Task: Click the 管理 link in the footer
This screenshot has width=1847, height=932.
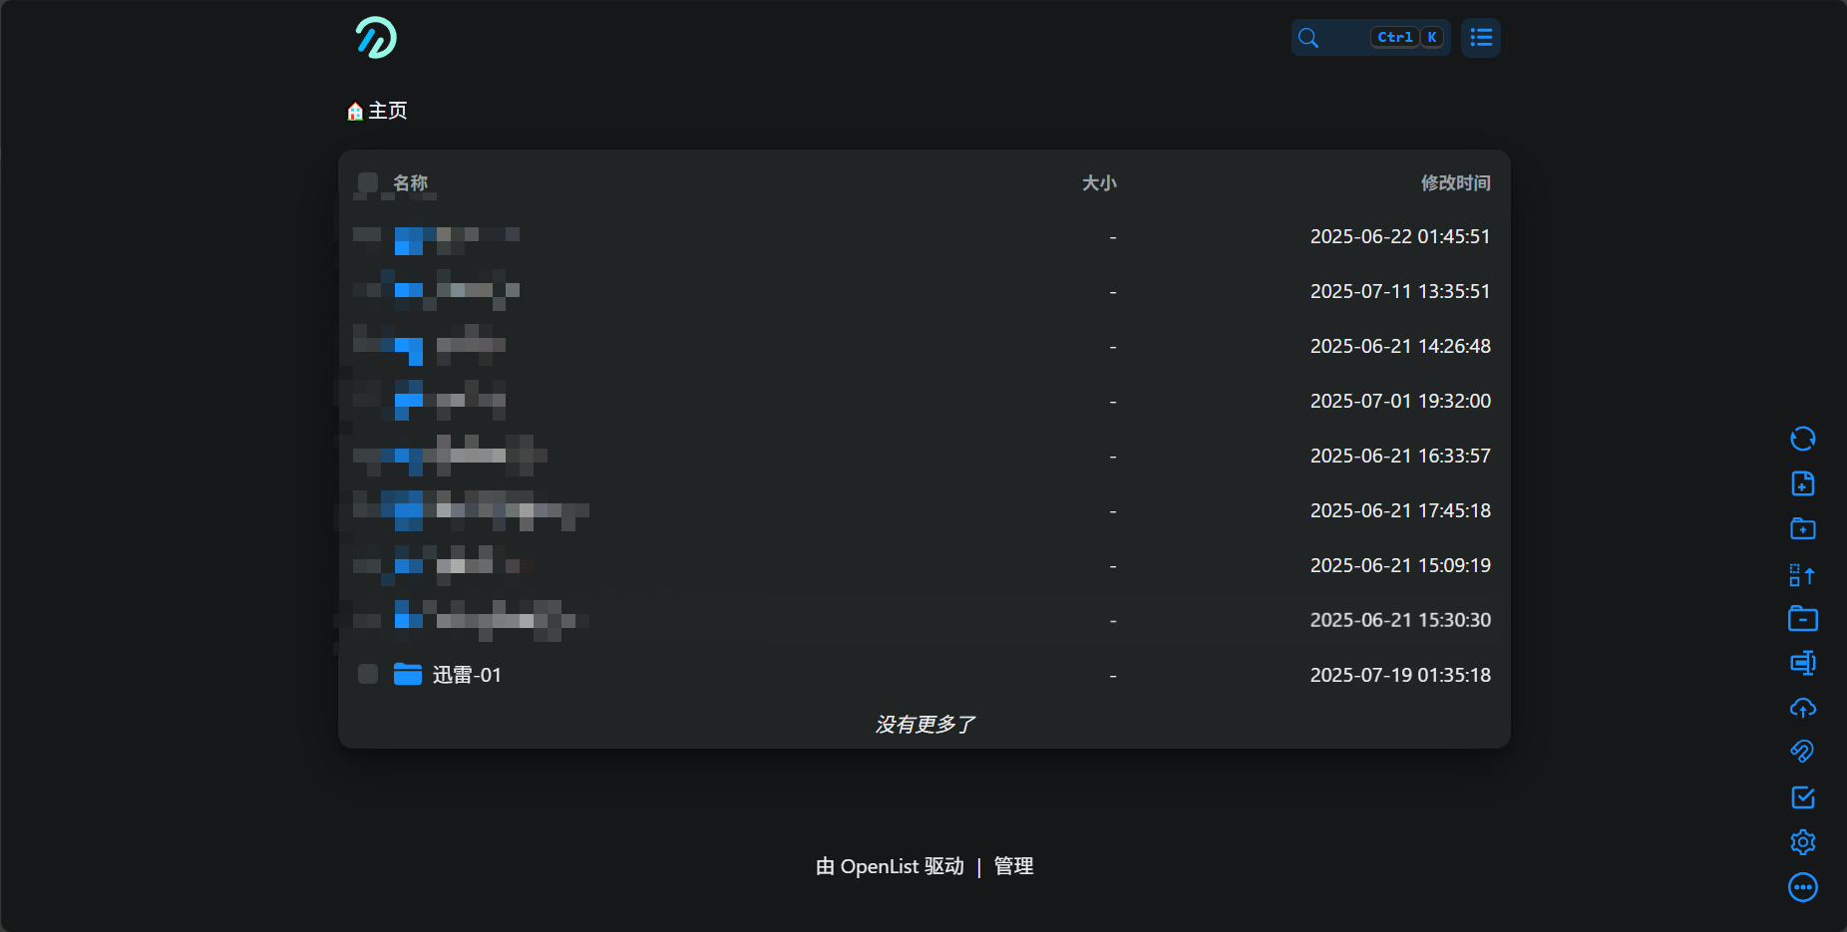Action: (x=1013, y=866)
